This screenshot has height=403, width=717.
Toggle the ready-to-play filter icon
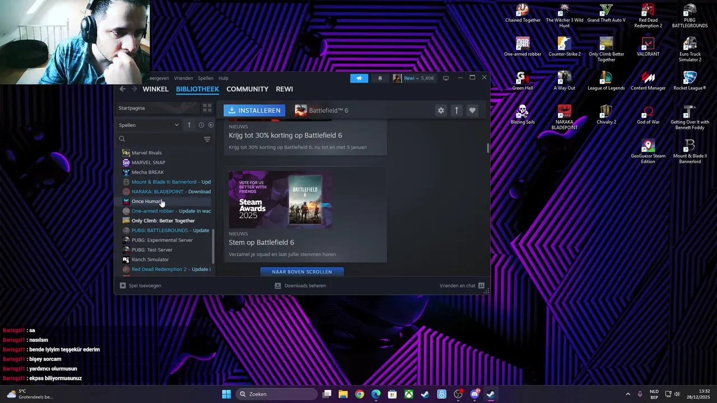click(211, 125)
